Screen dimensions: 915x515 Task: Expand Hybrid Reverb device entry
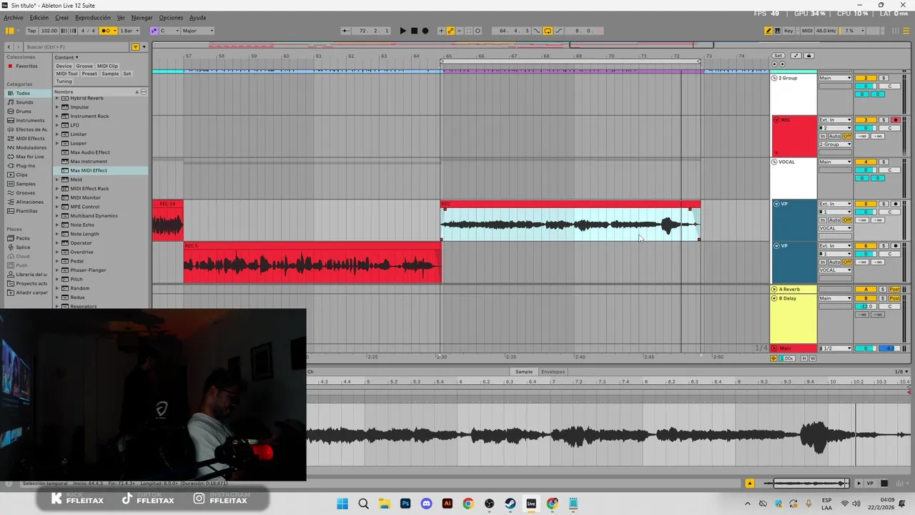point(57,98)
